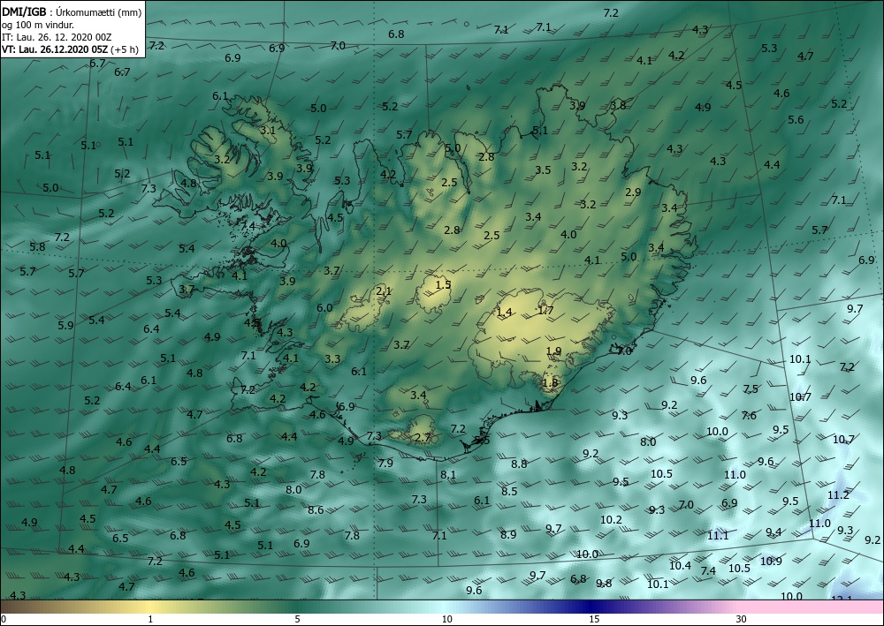Image resolution: width=884 pixels, height=626 pixels.
Task: Click the map value 3.5
Action: [x=543, y=170]
